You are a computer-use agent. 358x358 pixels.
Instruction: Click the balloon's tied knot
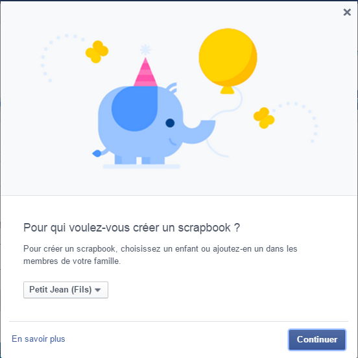227,90
